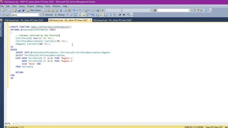
Task: Click the 'USER-PC (11.0 RTM)' status entry
Action: [x=194, y=127]
